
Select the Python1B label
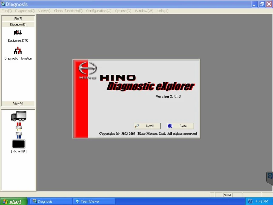pos(19,151)
